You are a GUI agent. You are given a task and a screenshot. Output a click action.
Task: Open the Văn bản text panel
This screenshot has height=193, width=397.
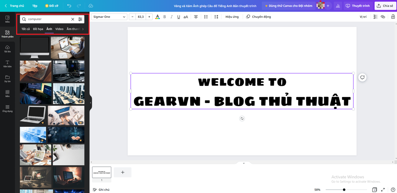click(x=7, y=64)
